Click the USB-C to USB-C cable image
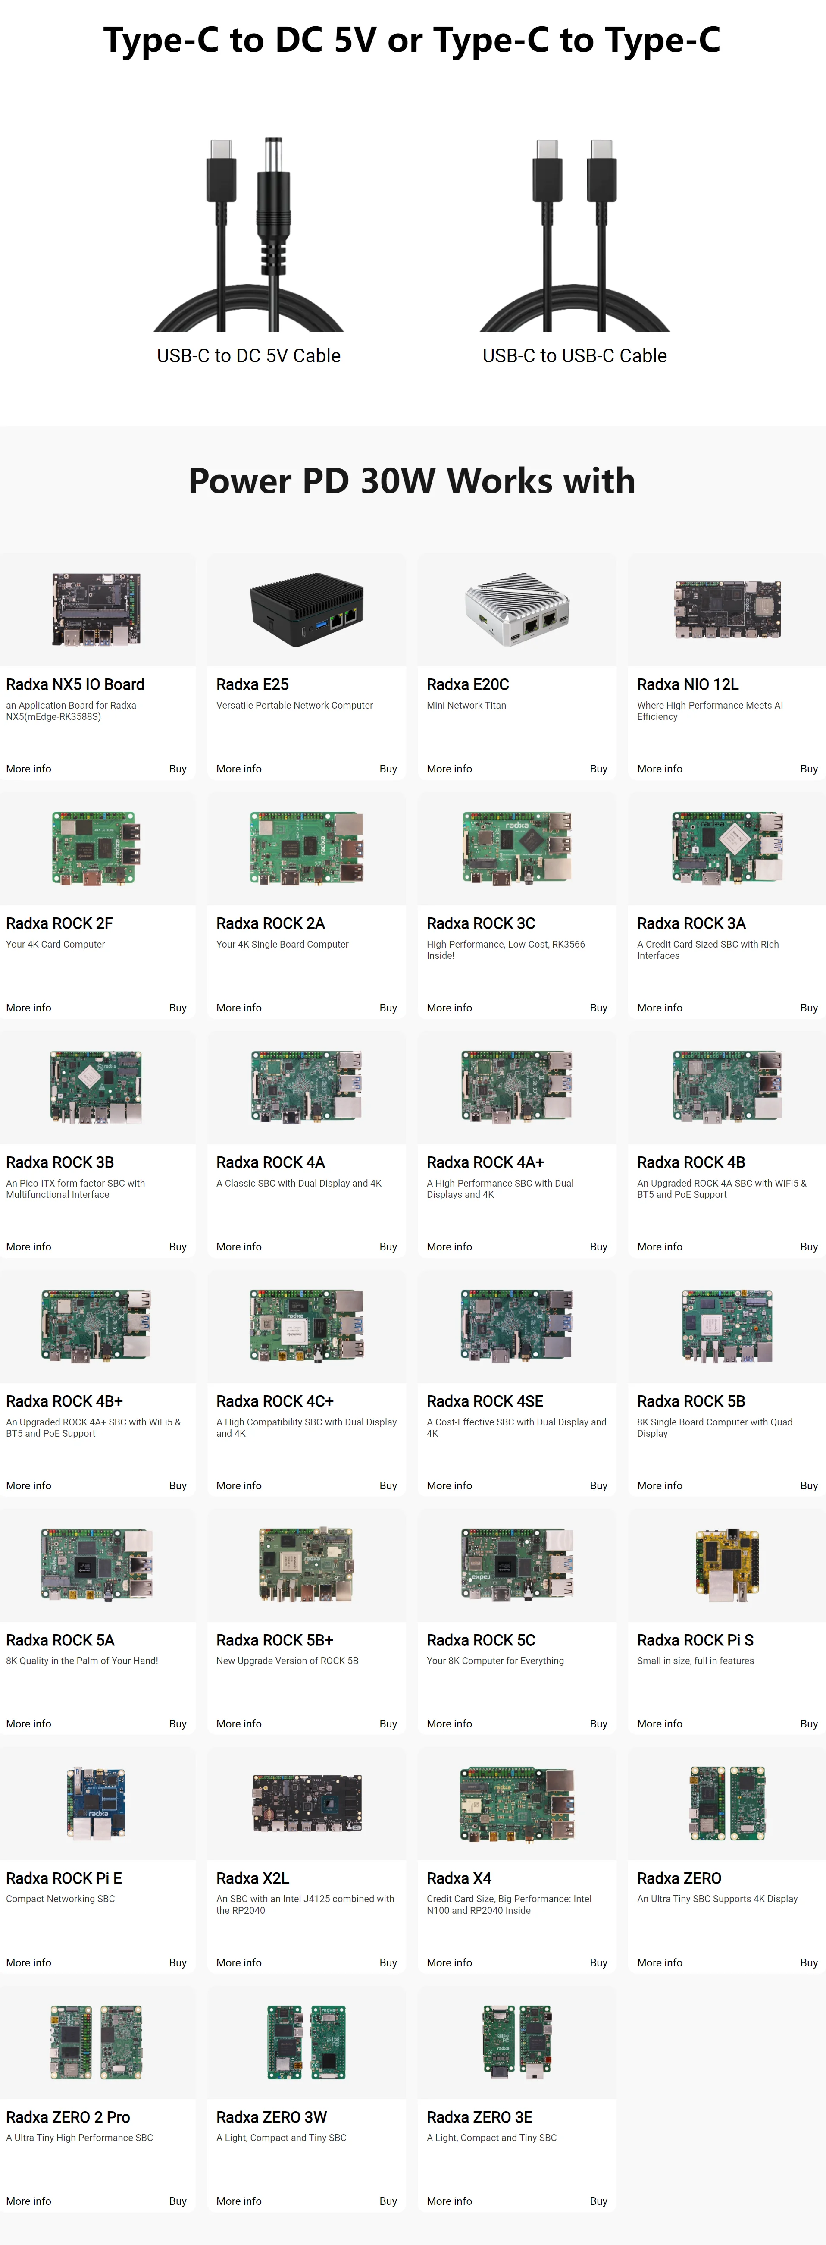The image size is (826, 2245). [x=574, y=235]
